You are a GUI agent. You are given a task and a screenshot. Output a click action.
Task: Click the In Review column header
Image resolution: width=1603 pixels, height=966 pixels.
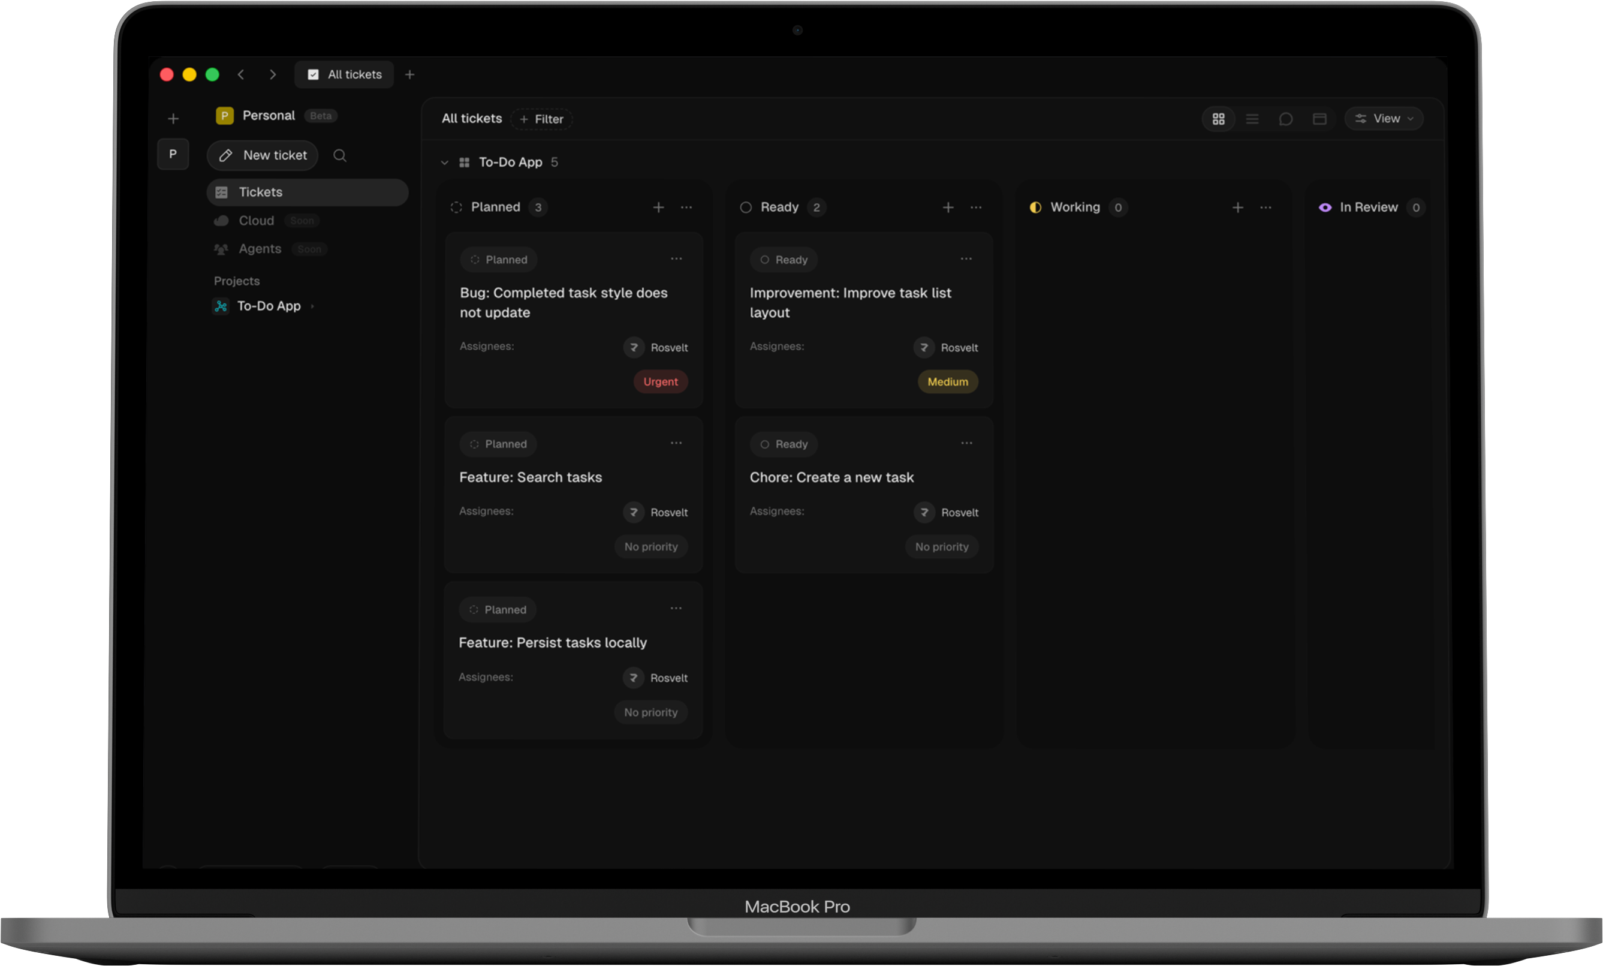click(x=1368, y=207)
